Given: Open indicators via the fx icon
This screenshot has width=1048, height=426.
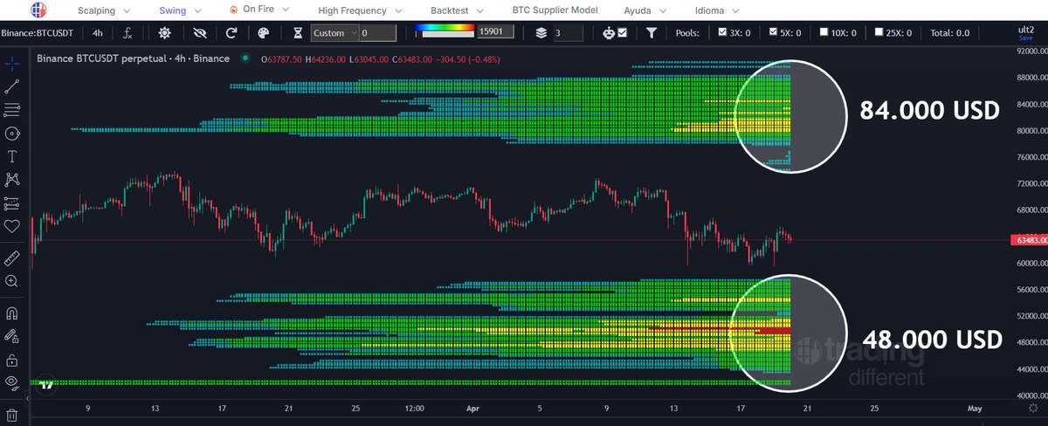Looking at the screenshot, I should (128, 33).
